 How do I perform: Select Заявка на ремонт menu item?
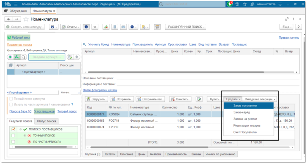248,119
